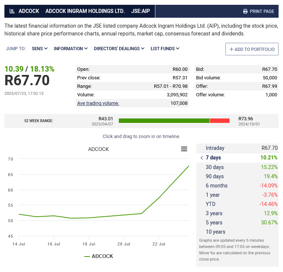Open the LIST FUNDS dropdown
283x272 pixels.
pos(165,49)
